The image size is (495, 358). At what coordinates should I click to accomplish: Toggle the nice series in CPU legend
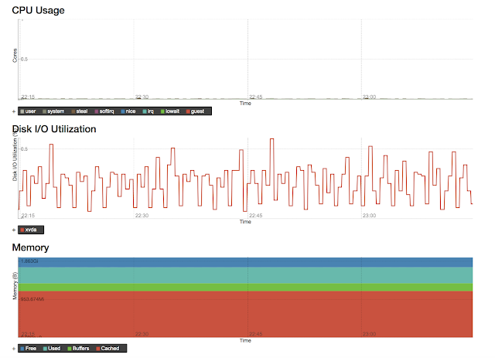click(x=128, y=111)
